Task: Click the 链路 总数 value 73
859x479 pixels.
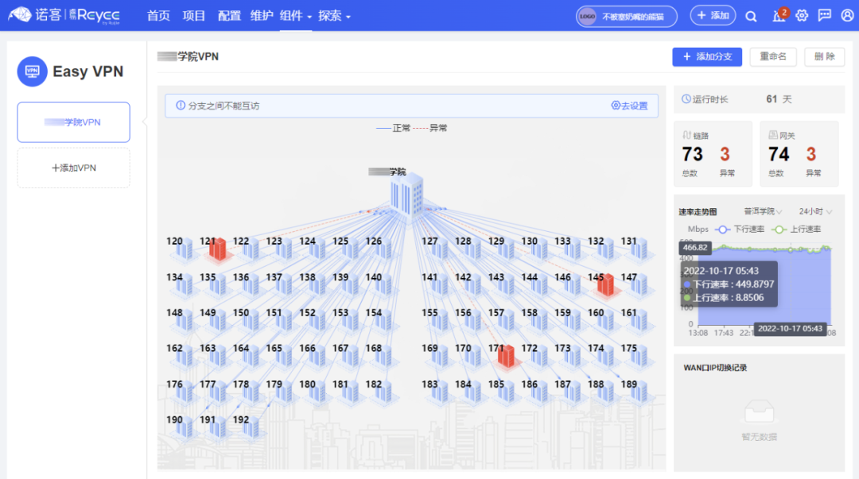Action: [692, 154]
